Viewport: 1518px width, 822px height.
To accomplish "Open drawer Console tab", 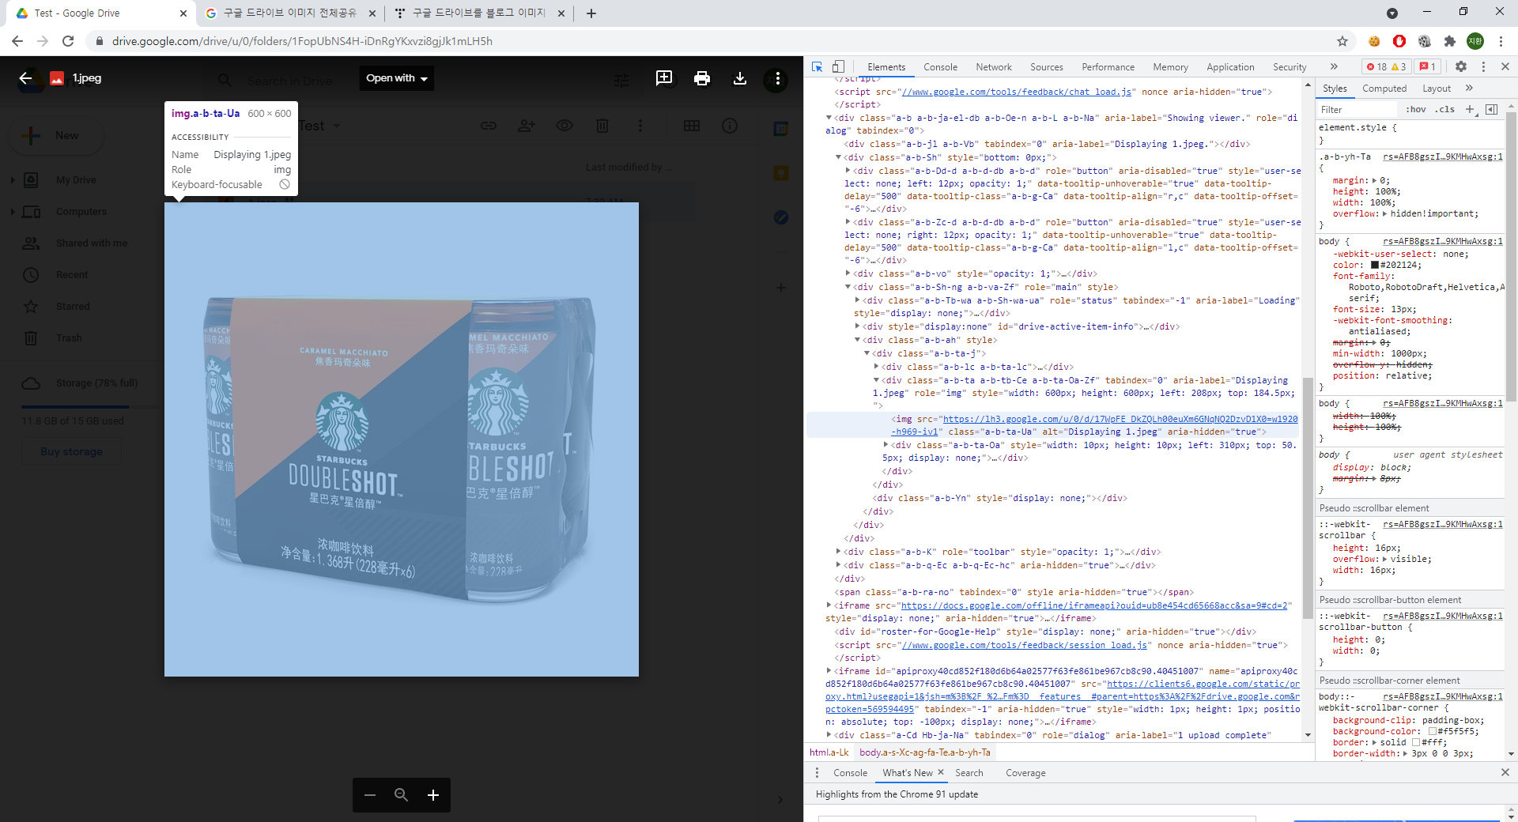I will coord(850,773).
